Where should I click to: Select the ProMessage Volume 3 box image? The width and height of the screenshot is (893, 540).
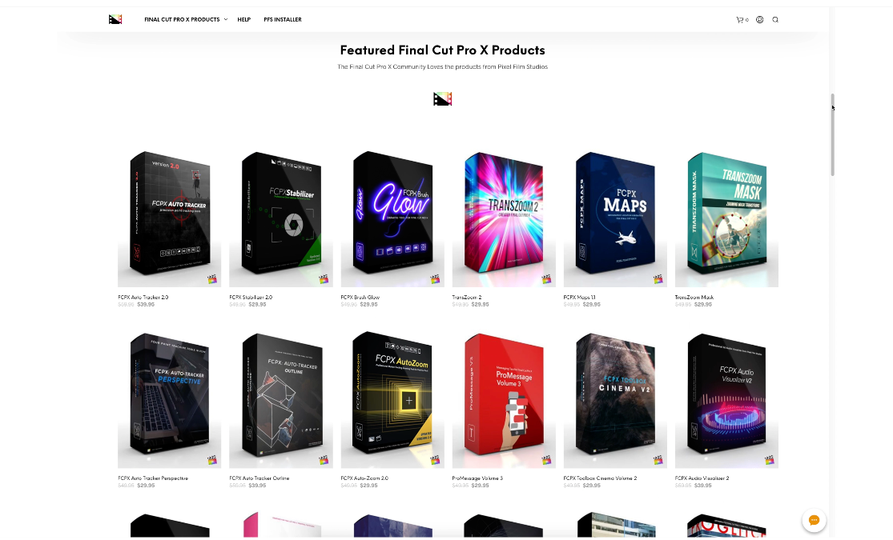point(504,399)
